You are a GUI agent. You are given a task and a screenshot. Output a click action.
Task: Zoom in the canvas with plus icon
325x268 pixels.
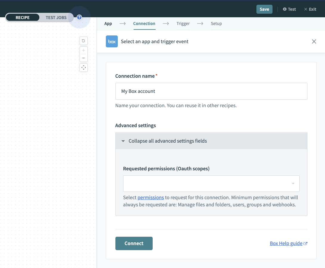point(83,50)
